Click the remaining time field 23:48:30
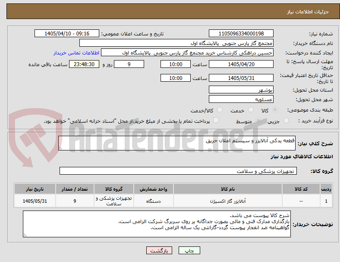This screenshot has width=340, height=262. (84, 64)
